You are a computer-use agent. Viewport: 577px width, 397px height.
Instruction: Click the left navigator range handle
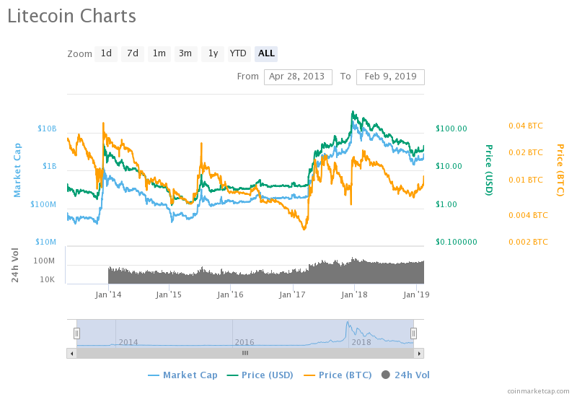(76, 333)
